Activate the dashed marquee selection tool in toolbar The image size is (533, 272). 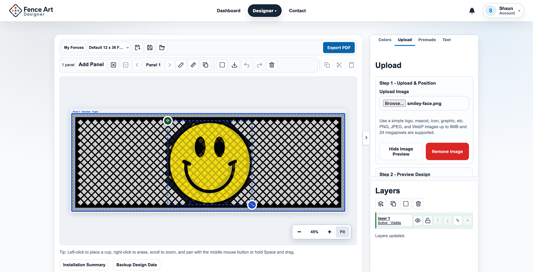(x=222, y=65)
